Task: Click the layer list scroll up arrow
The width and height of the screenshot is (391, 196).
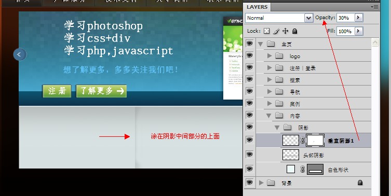Action: click(x=375, y=43)
